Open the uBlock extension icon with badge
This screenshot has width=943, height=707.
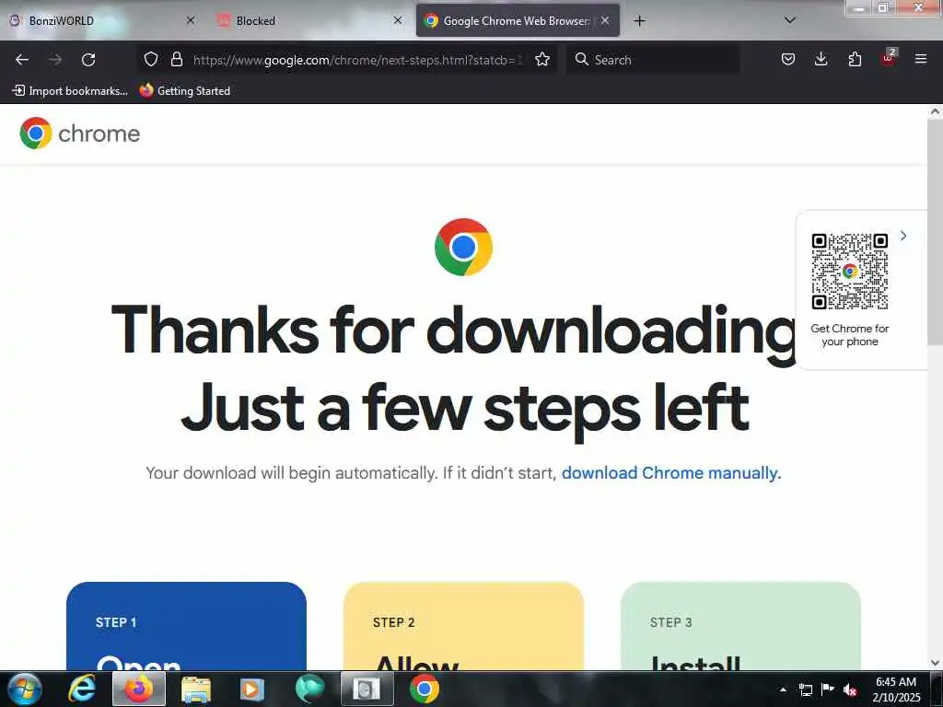889,58
